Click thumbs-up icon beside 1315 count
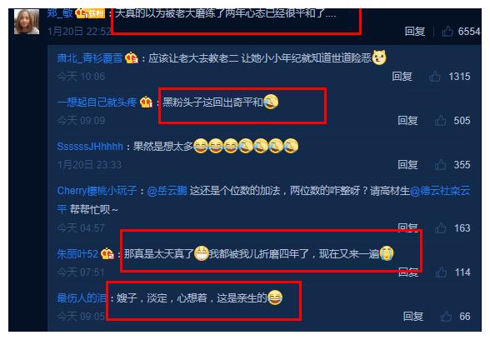This screenshot has width=490, height=340. [x=434, y=77]
